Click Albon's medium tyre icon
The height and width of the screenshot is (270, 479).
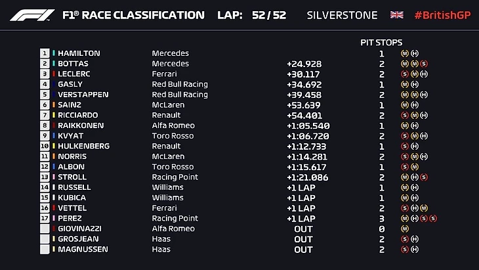(x=415, y=167)
